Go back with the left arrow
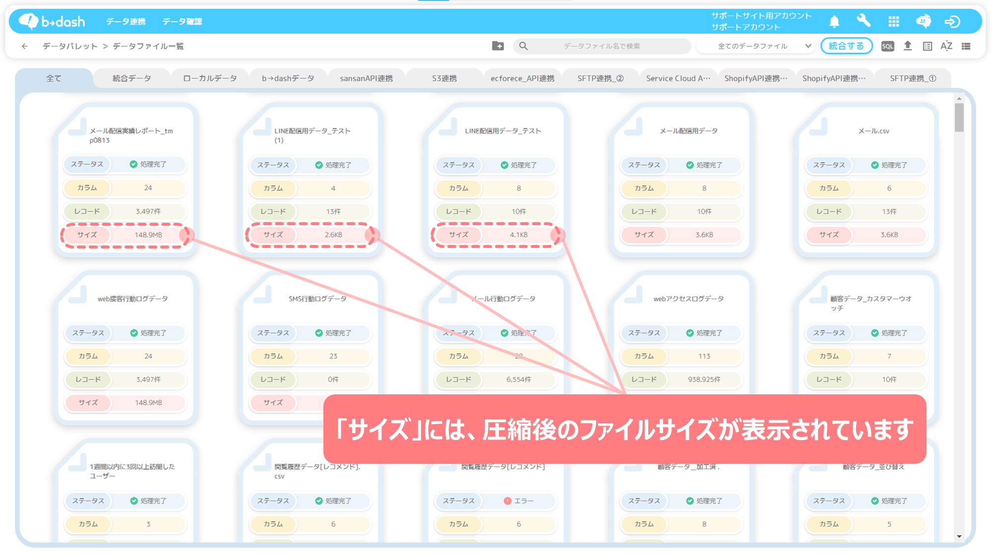This screenshot has width=992, height=558. [25, 46]
